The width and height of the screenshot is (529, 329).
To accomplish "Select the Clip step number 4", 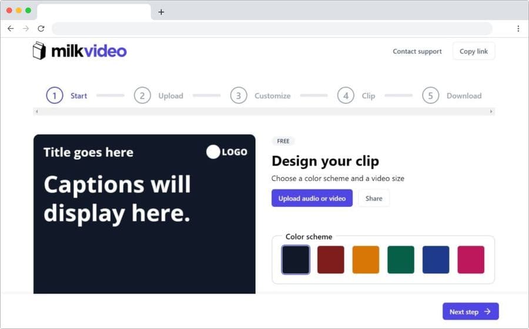I will (x=346, y=96).
